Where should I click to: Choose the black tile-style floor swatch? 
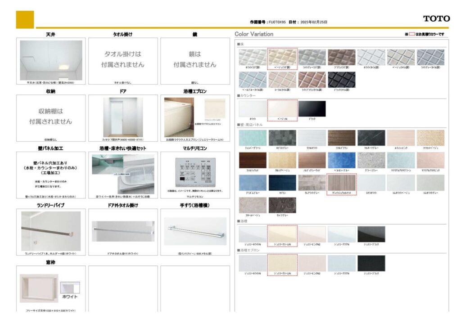pos(341,80)
